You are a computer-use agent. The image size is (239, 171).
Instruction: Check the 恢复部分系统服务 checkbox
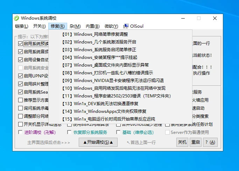click(69, 132)
